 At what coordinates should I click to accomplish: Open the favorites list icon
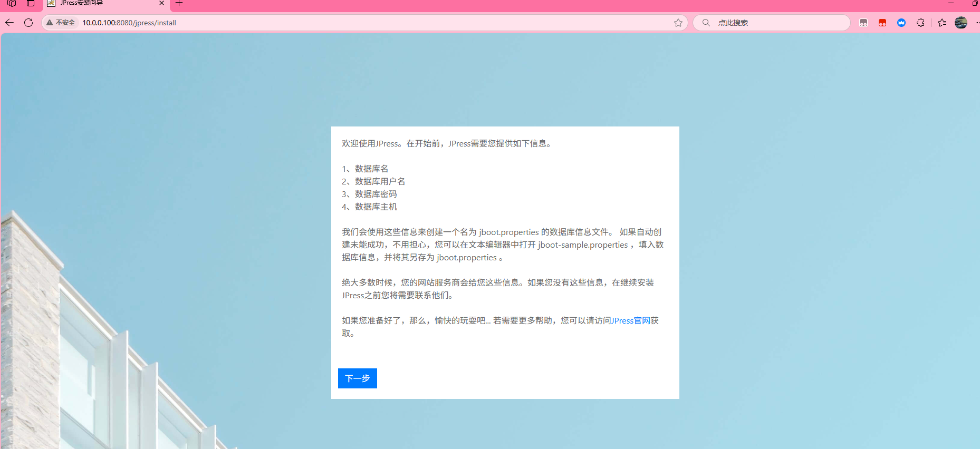tap(942, 23)
